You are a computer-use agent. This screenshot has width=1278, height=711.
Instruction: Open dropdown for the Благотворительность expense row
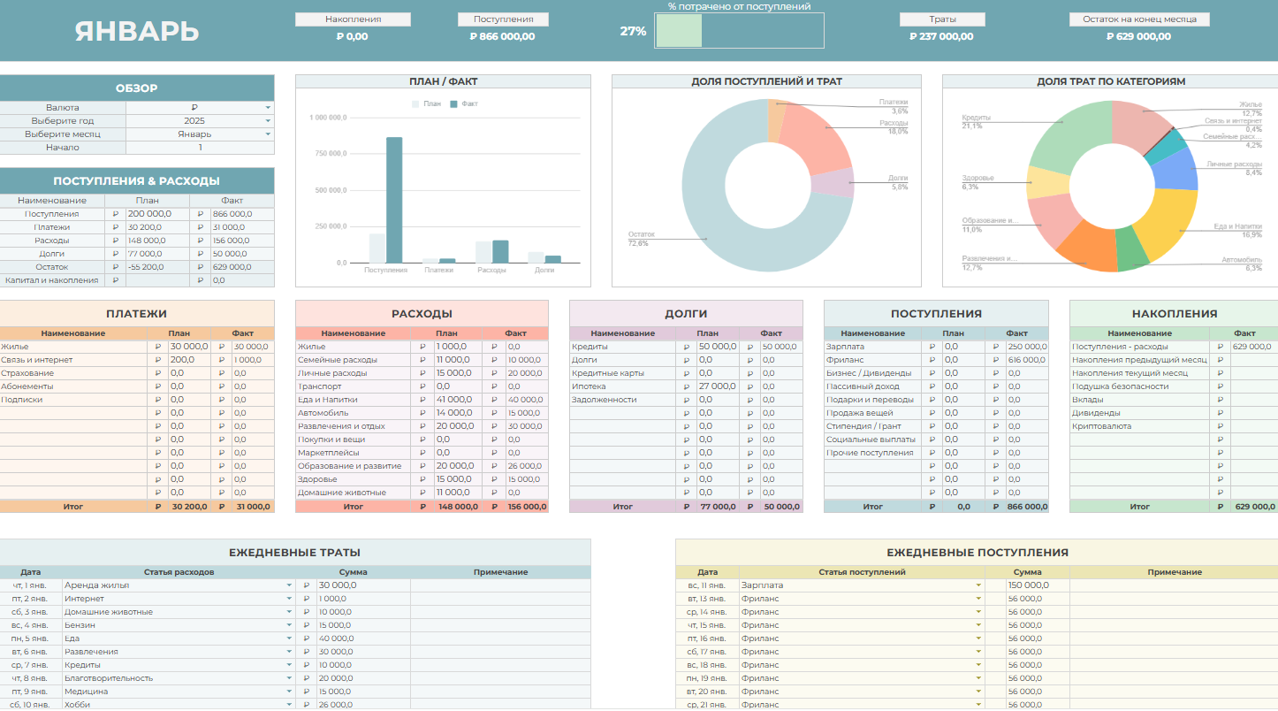289,678
